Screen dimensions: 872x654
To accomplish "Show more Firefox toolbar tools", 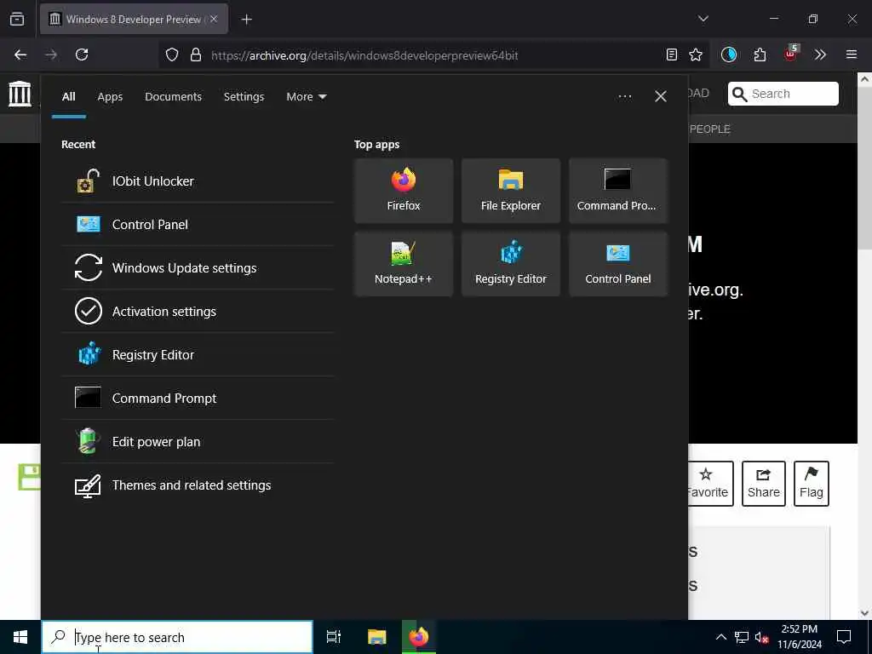I will (x=820, y=54).
